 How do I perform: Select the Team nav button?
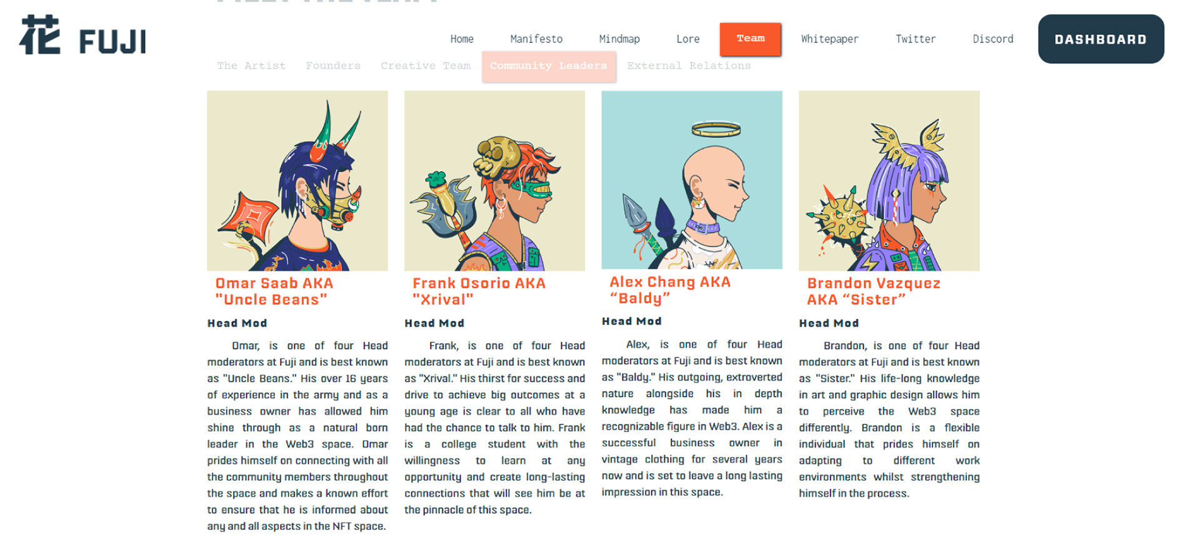click(x=750, y=39)
